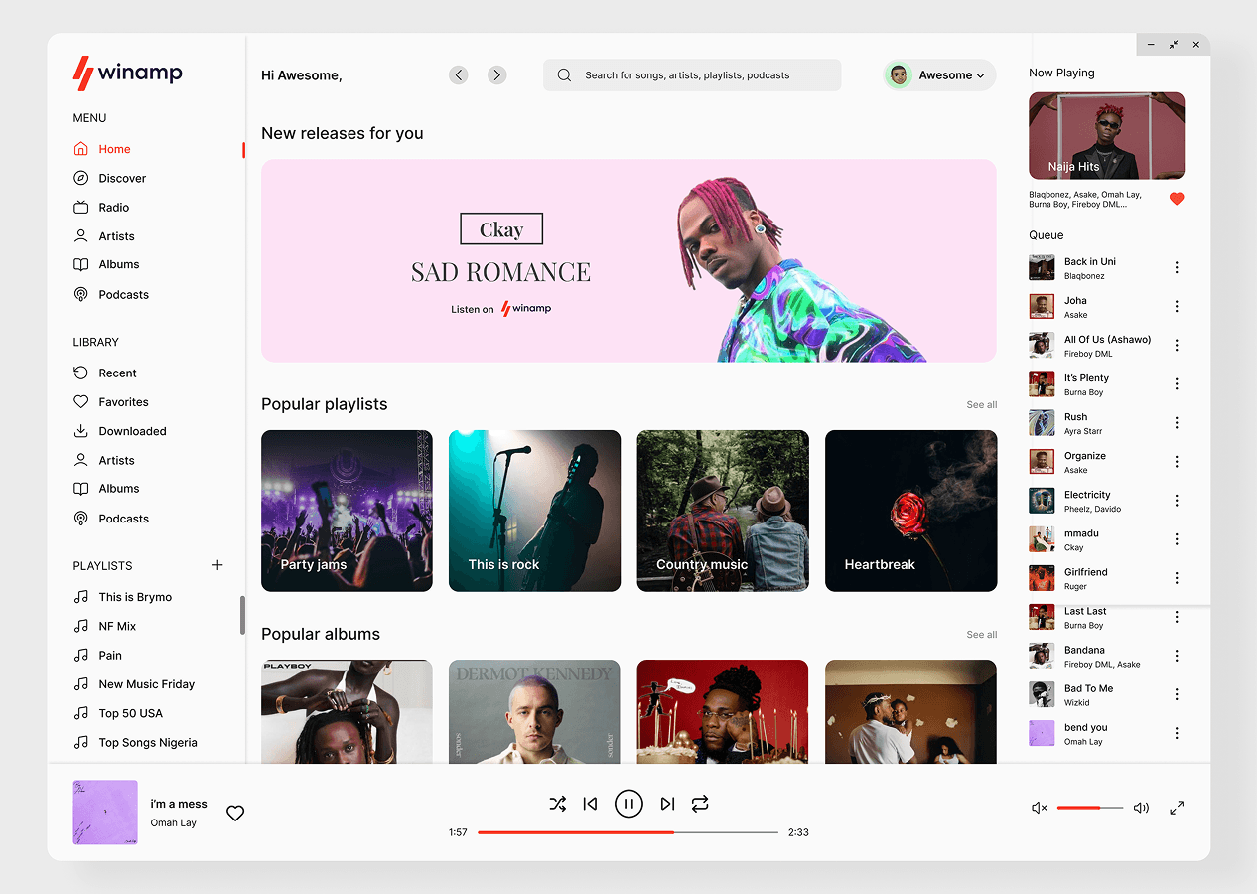Open the Heartbreak playlist card
This screenshot has width=1257, height=894.
click(910, 511)
